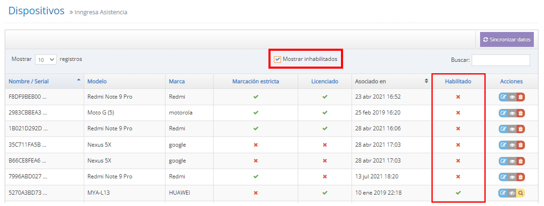
Task: Click the magnifier icon for HUAWEI MYA-L13 device
Action: click(520, 193)
